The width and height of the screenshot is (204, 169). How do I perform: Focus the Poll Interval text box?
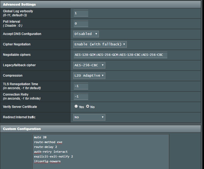[81, 23]
